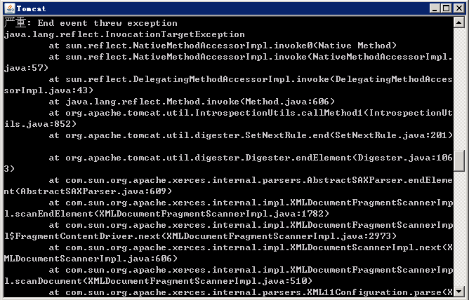Click scrollbar track below the thumb
Viewport: 469px width, 300px height.
[458, 229]
